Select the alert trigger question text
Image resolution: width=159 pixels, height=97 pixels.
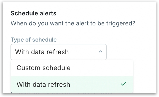click(73, 23)
